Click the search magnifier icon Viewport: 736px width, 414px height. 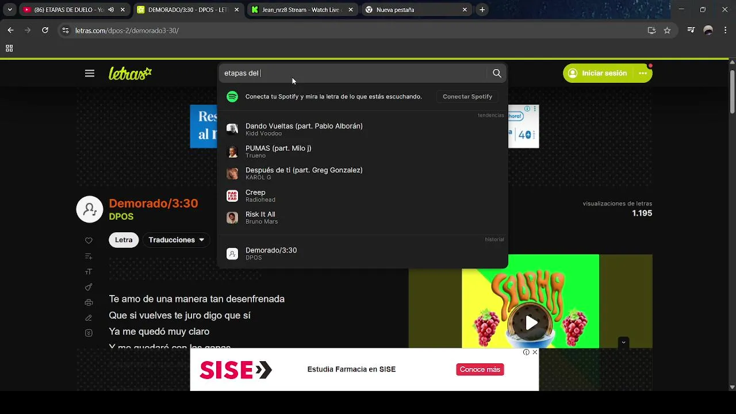[497, 73]
